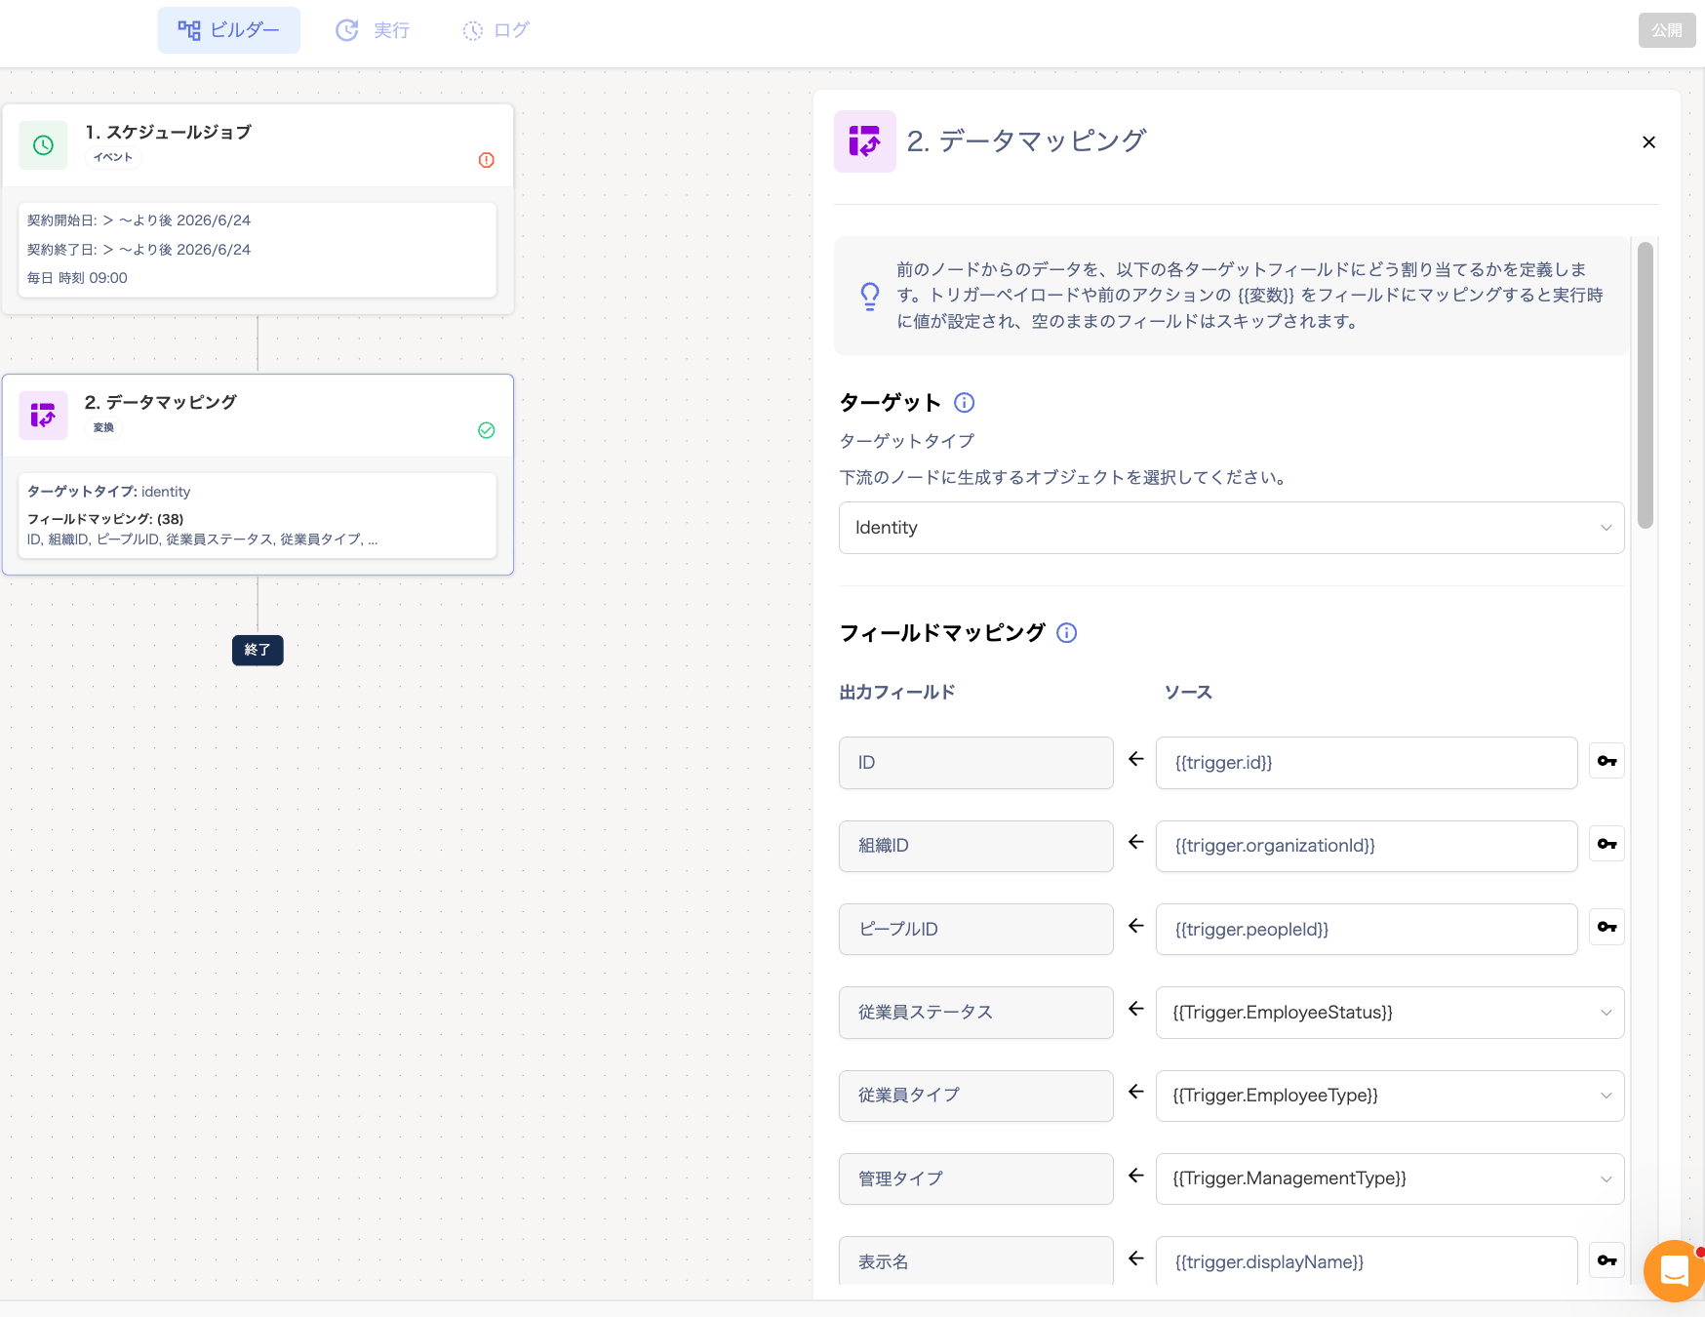The image size is (1705, 1317).
Task: Close the データマッピング panel
Action: coord(1648,142)
